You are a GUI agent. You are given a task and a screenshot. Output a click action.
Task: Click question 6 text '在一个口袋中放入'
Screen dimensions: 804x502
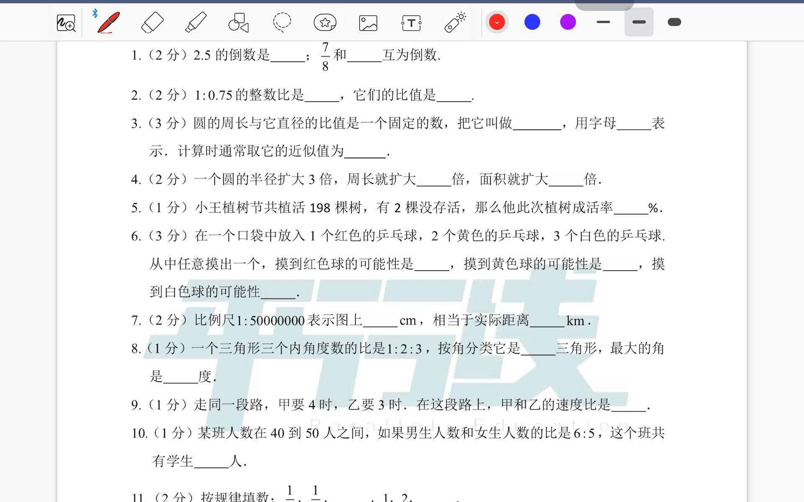click(250, 236)
